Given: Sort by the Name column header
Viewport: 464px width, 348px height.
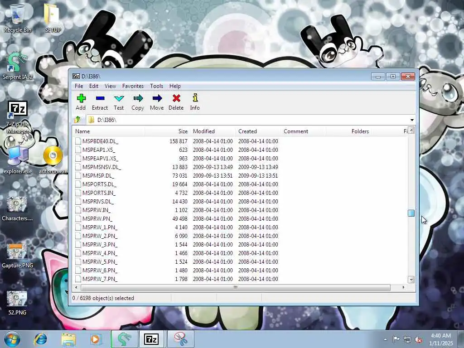Looking at the screenshot, I should click(108, 131).
